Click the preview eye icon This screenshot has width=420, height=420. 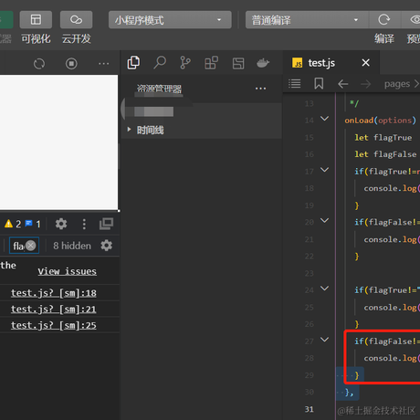pos(415,20)
